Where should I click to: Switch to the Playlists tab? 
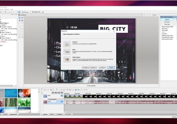[52, 114]
